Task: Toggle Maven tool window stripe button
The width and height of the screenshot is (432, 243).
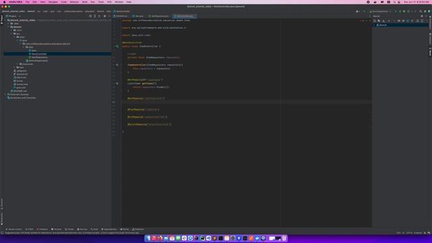Action: coord(430,52)
